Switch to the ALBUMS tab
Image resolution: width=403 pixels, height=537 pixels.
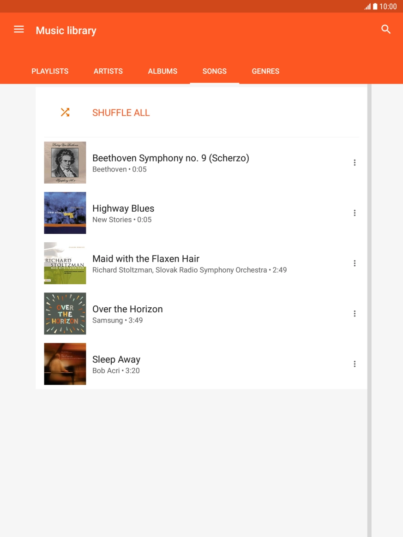click(x=162, y=71)
